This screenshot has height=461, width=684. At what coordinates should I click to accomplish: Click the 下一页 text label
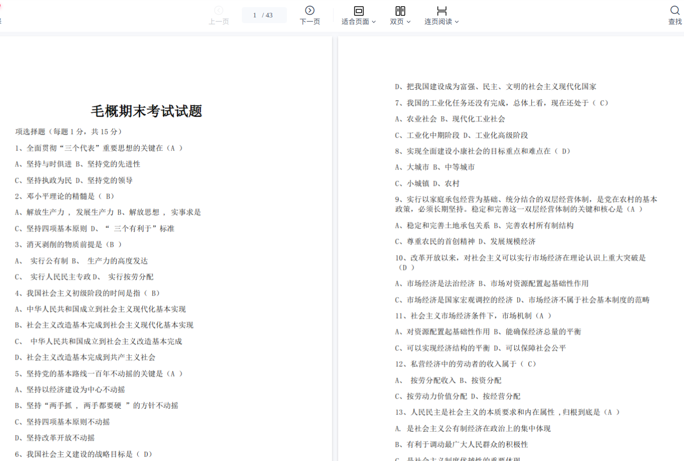tap(309, 22)
